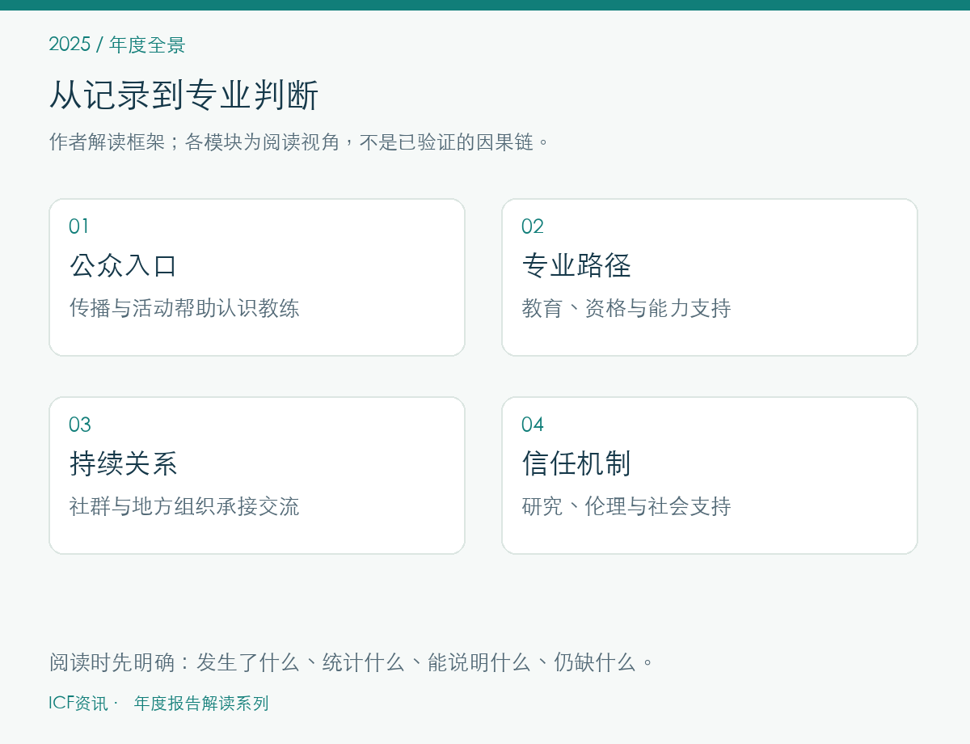The width and height of the screenshot is (970, 744).
Task: Click the 'ICF资讯' footer text
Action: [78, 704]
